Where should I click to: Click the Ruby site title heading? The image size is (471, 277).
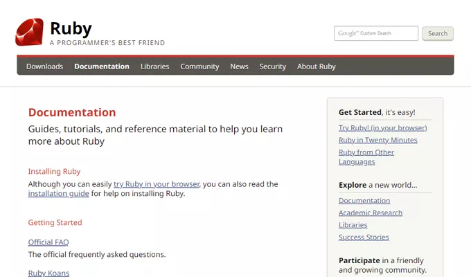(x=71, y=28)
